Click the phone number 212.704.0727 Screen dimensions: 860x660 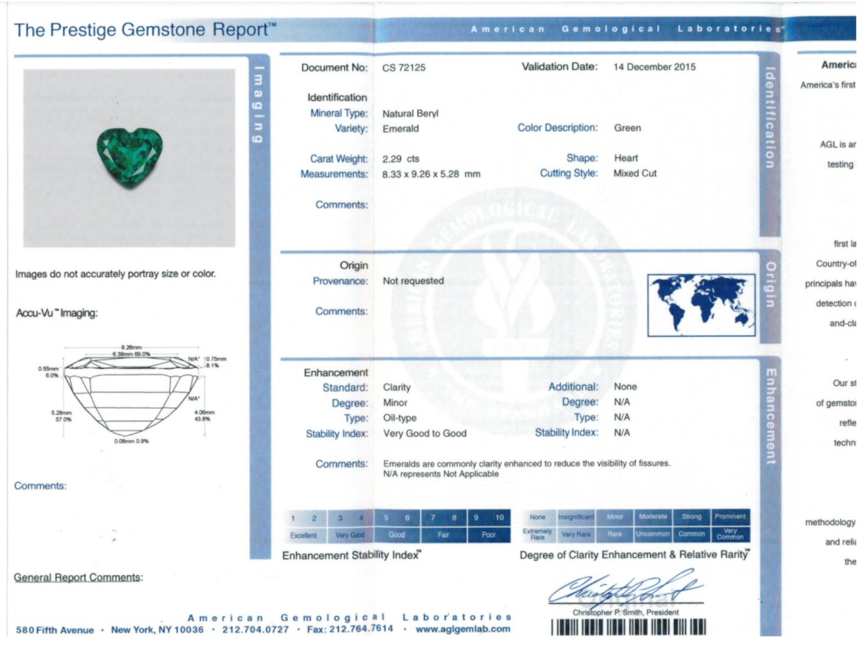(255, 629)
